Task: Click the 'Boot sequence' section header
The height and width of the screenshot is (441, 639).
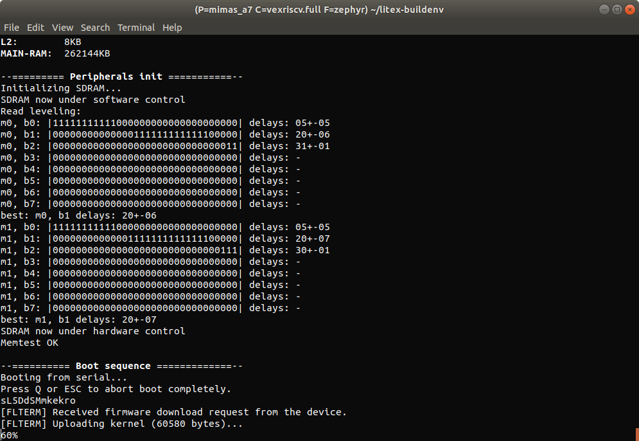Action: pyautogui.click(x=121, y=366)
